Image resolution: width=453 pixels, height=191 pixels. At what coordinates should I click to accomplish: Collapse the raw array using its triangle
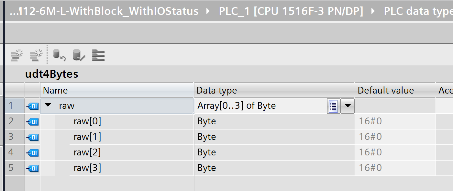[x=48, y=106]
